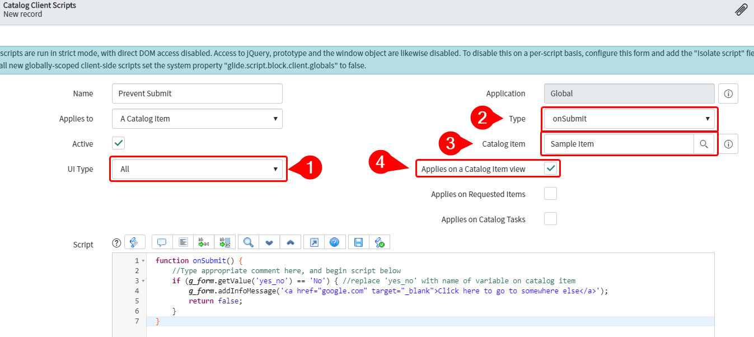
Task: Click the 'New record' subtitle text
Action: (x=23, y=14)
